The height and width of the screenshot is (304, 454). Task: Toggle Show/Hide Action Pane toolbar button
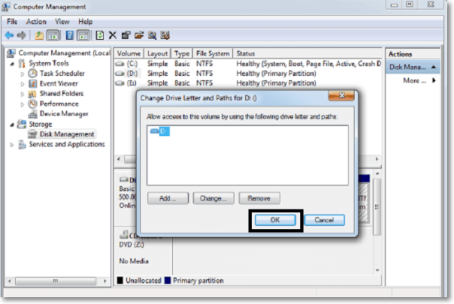[83, 35]
